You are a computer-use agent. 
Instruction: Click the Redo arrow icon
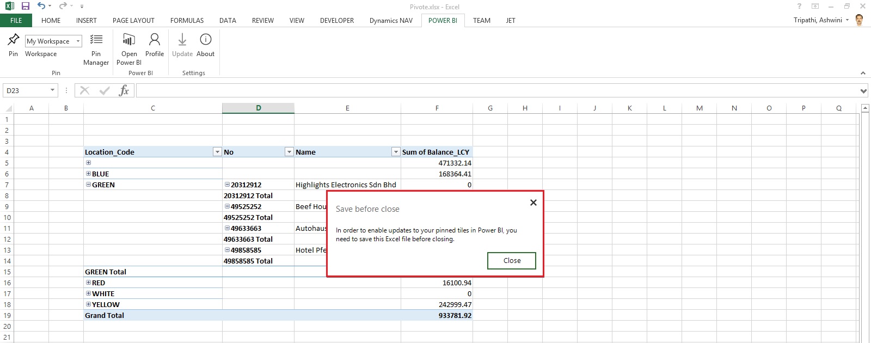click(x=63, y=6)
